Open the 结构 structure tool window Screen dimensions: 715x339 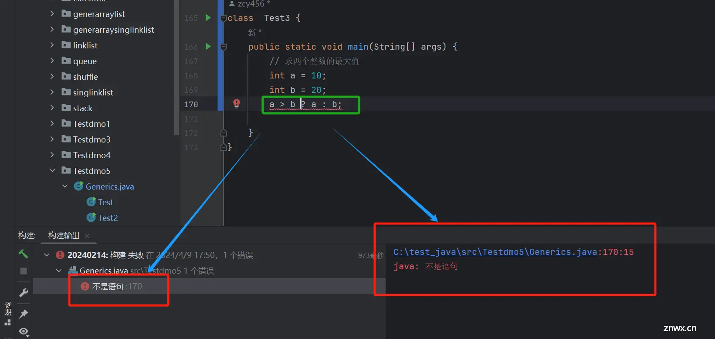point(7,313)
